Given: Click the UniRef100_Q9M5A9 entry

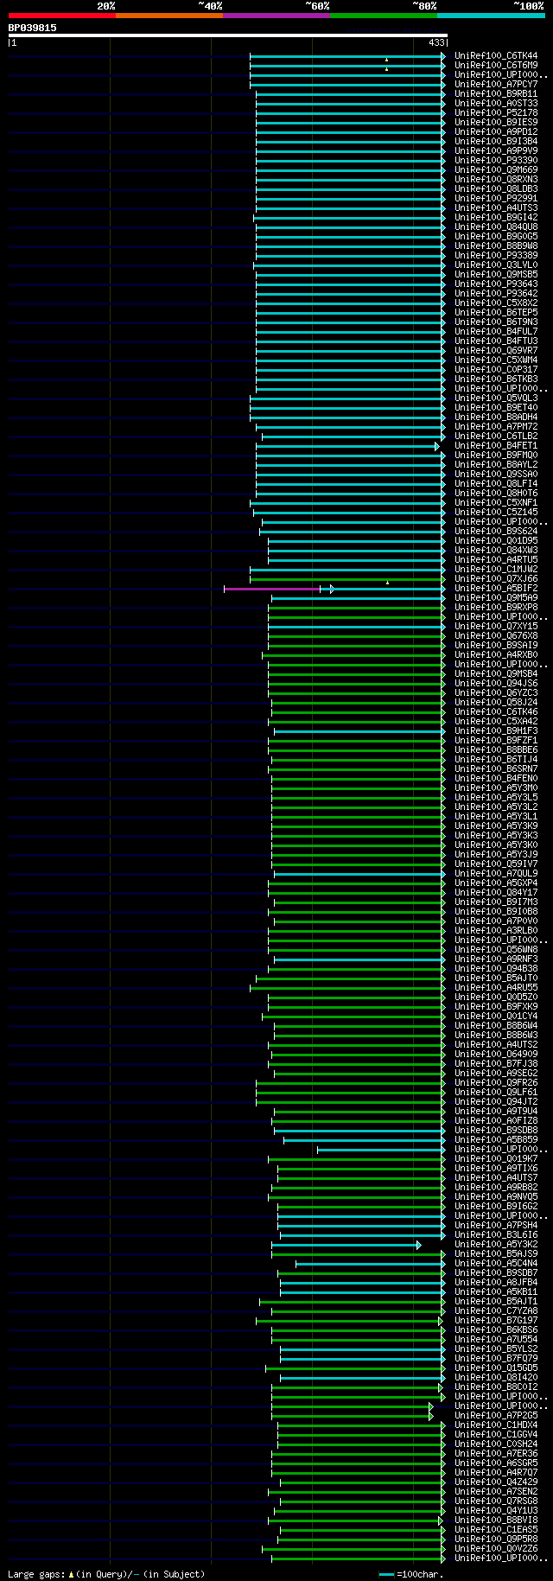Looking at the screenshot, I should (x=496, y=597).
